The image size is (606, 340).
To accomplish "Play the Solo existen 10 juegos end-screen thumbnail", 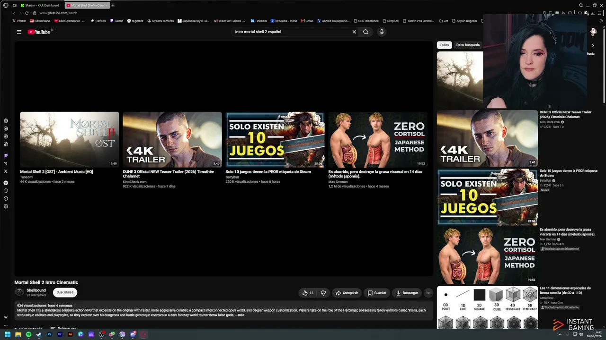I will pos(275,139).
